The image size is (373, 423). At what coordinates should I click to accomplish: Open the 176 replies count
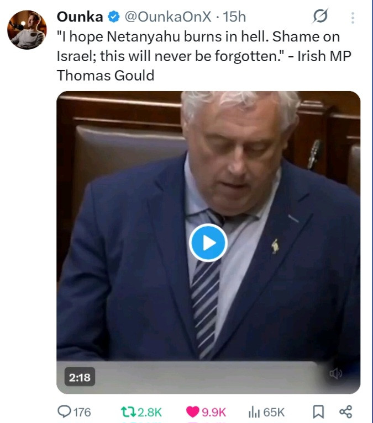82,412
